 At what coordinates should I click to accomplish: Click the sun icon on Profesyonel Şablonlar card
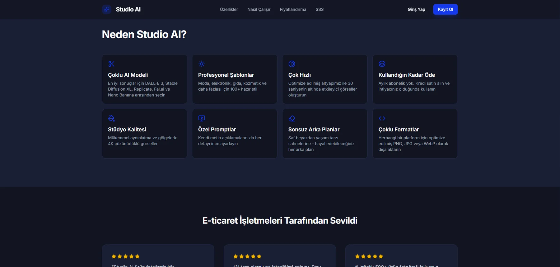click(x=202, y=64)
